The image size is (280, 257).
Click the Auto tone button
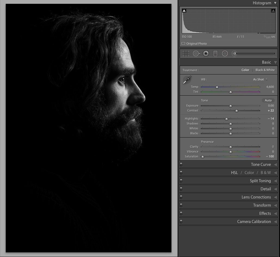[268, 100]
